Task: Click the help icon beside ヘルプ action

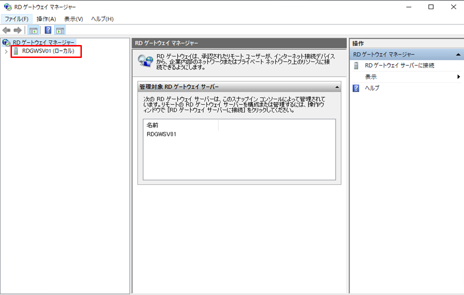Action: [356, 88]
